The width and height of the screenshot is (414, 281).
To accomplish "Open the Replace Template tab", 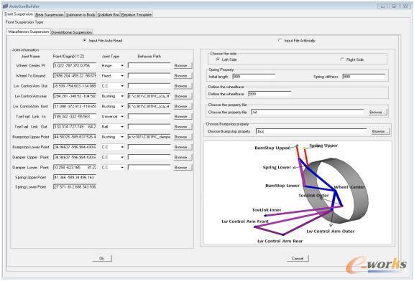I will [137, 15].
